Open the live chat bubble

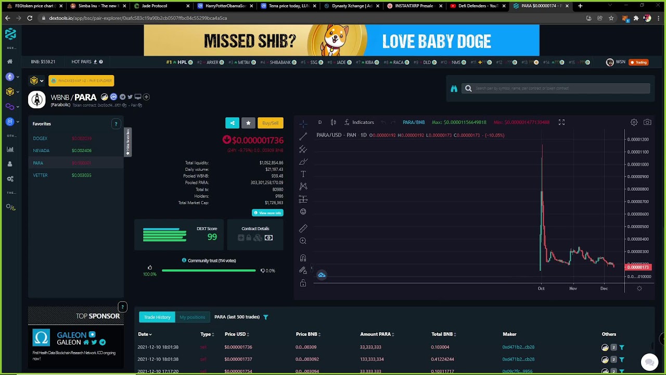pos(649,361)
